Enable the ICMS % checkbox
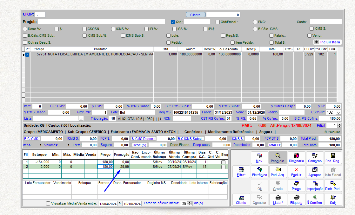Image resolution: width=355 pixels, height=215 pixels. coord(113,29)
